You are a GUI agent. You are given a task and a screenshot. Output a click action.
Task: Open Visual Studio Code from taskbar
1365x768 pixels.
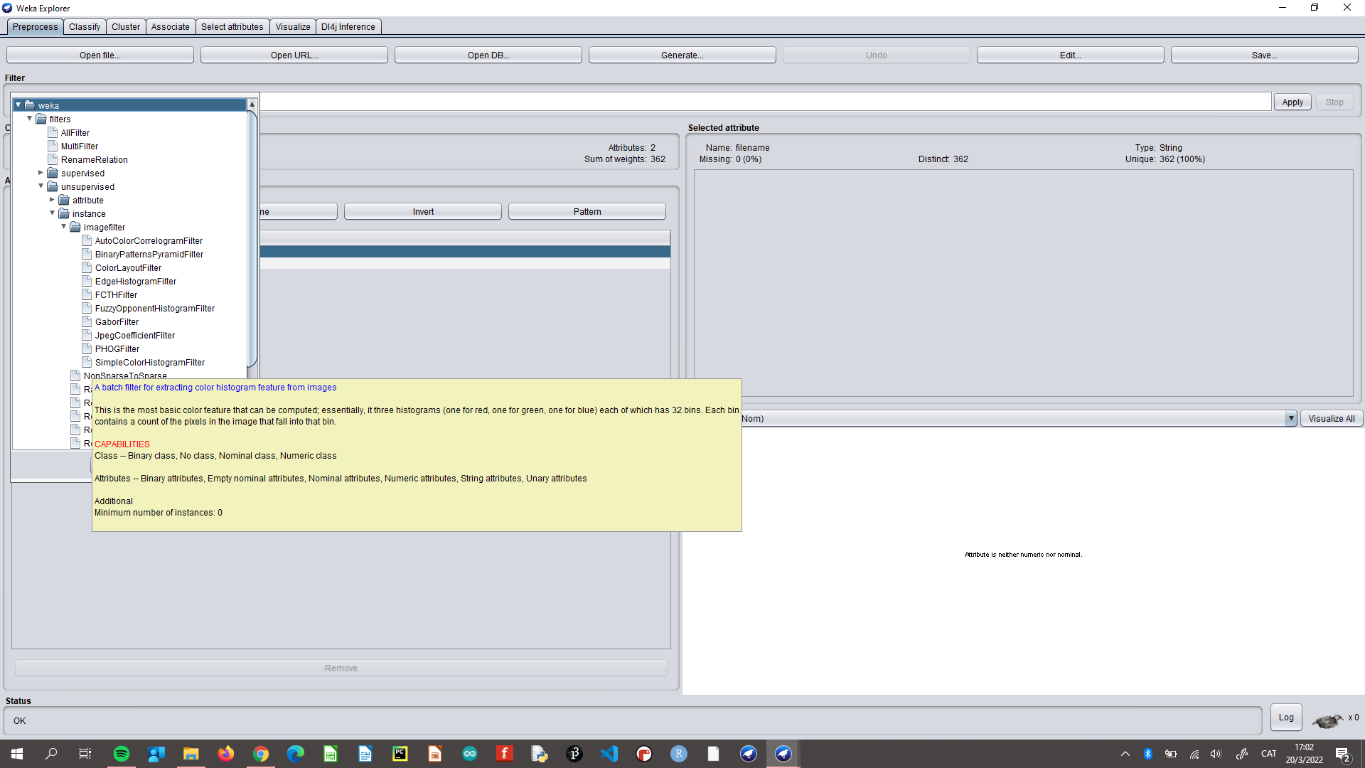[x=609, y=754]
